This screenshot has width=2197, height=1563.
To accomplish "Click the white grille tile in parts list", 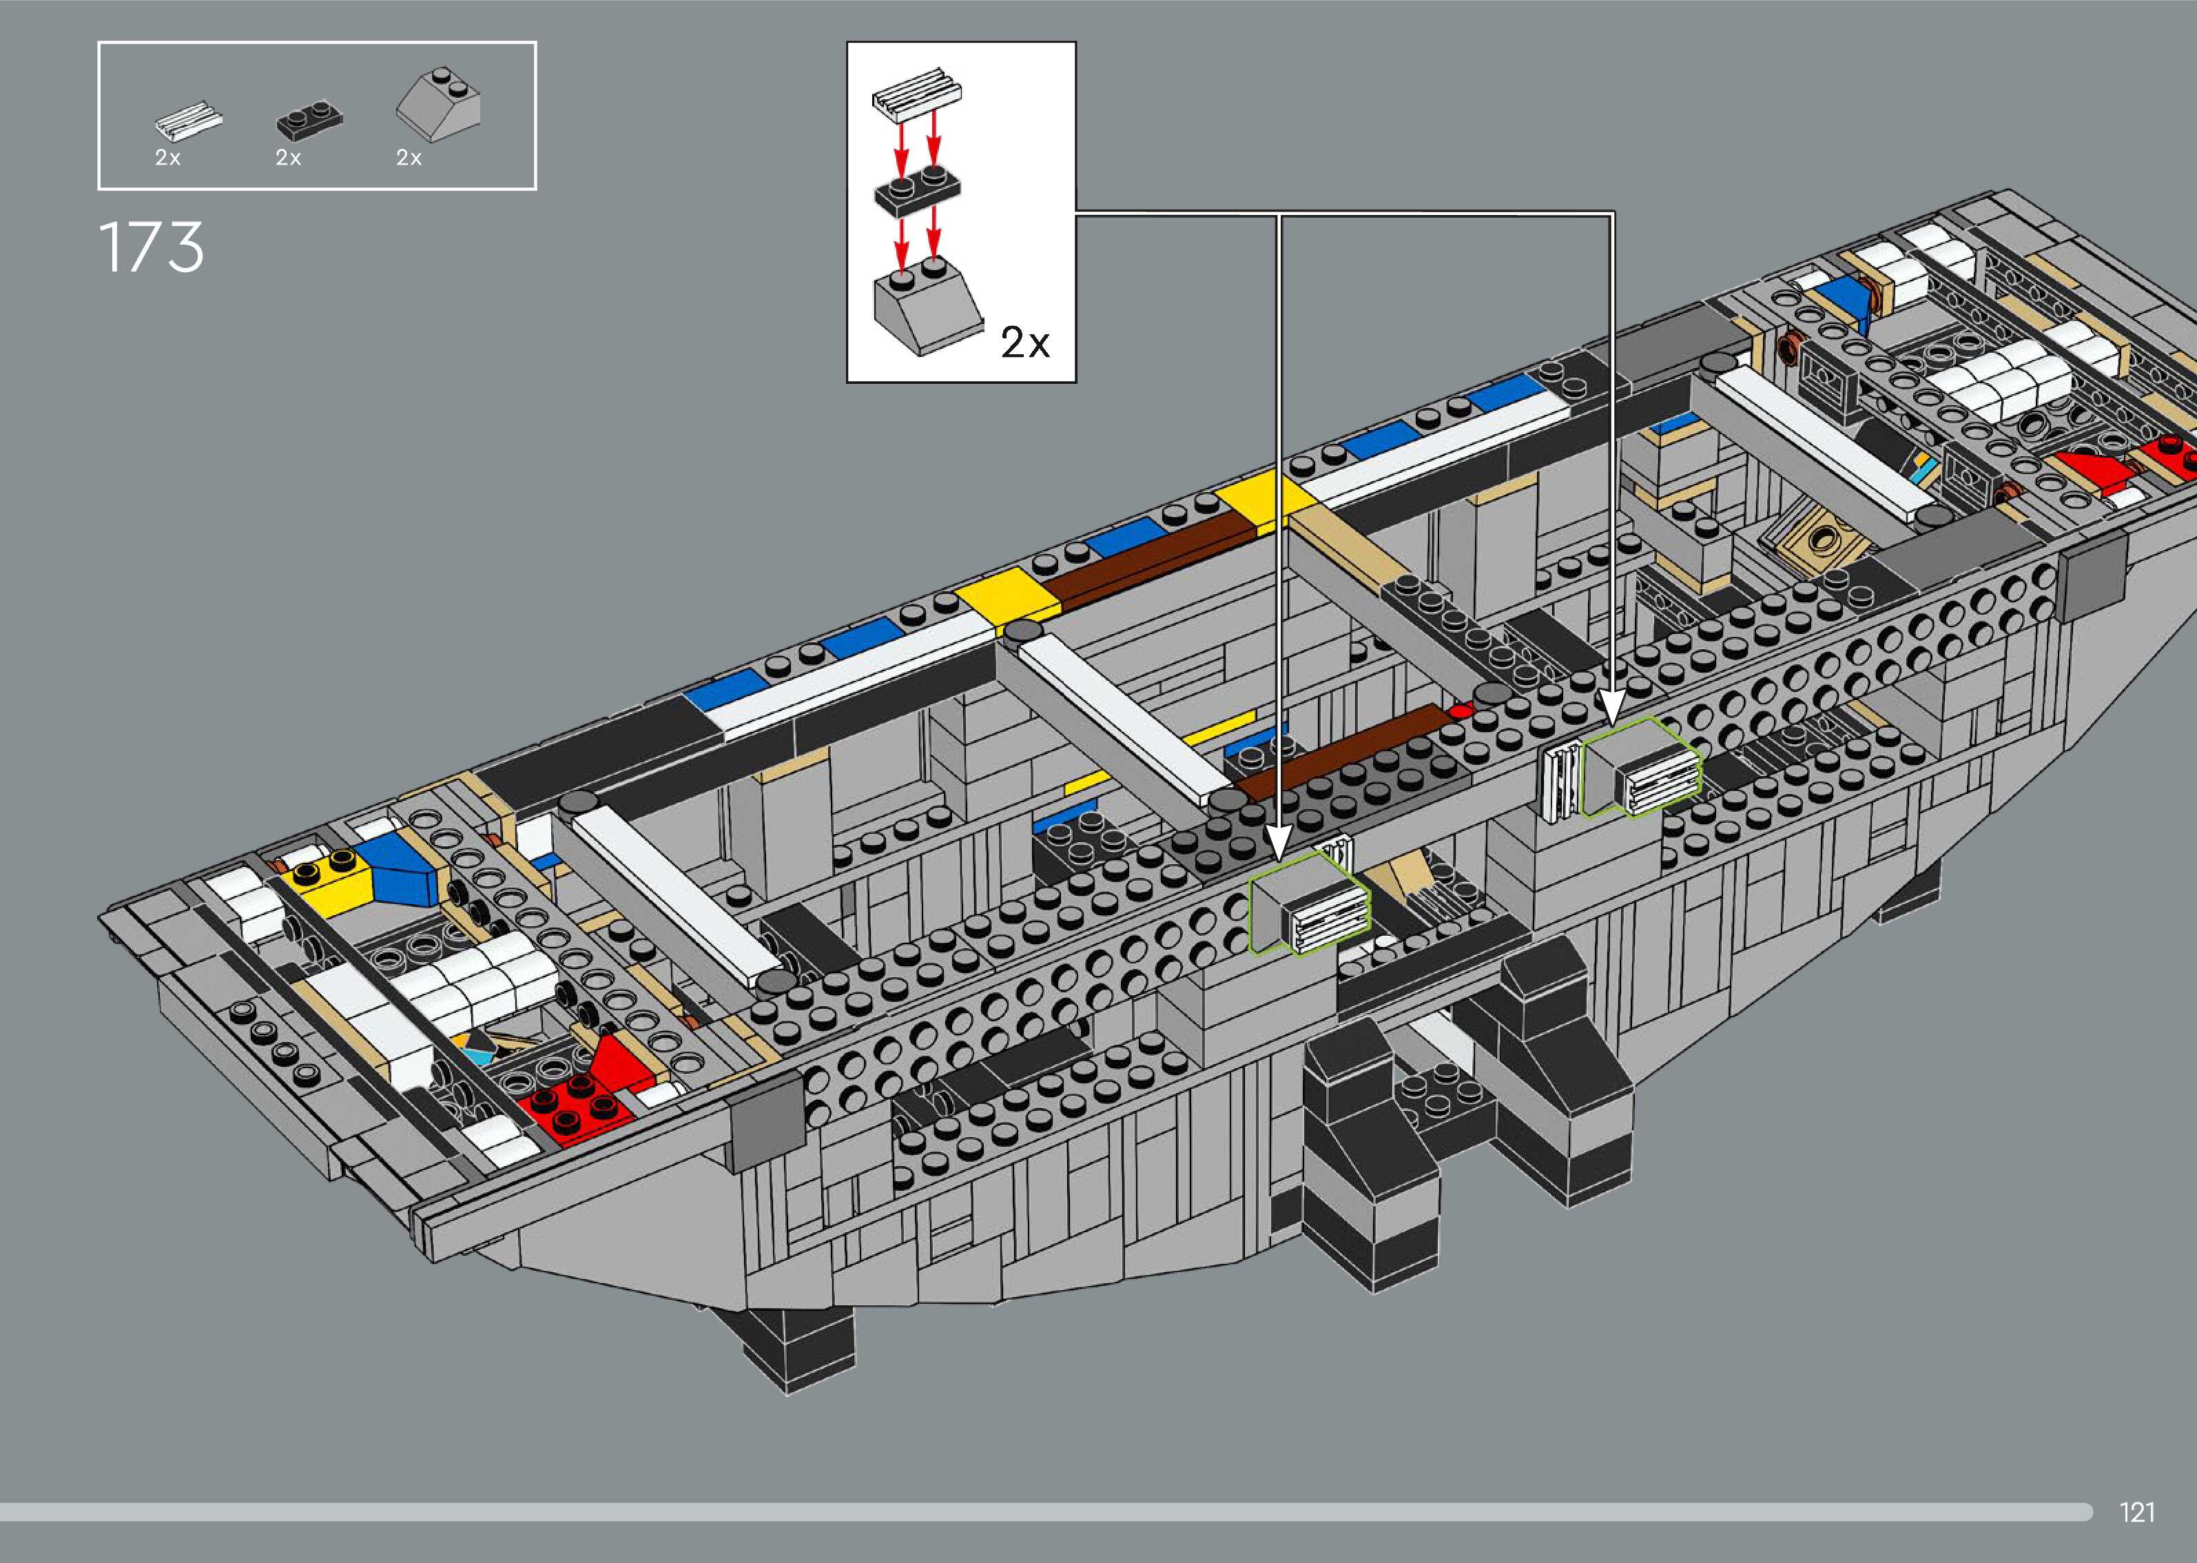I will [189, 121].
